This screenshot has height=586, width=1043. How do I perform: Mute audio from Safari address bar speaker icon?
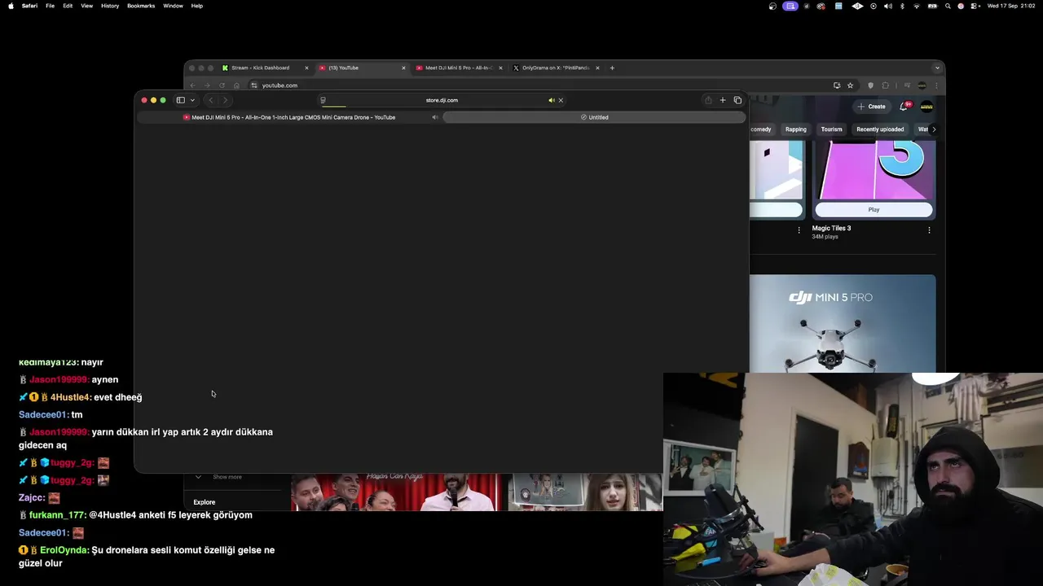(x=551, y=100)
